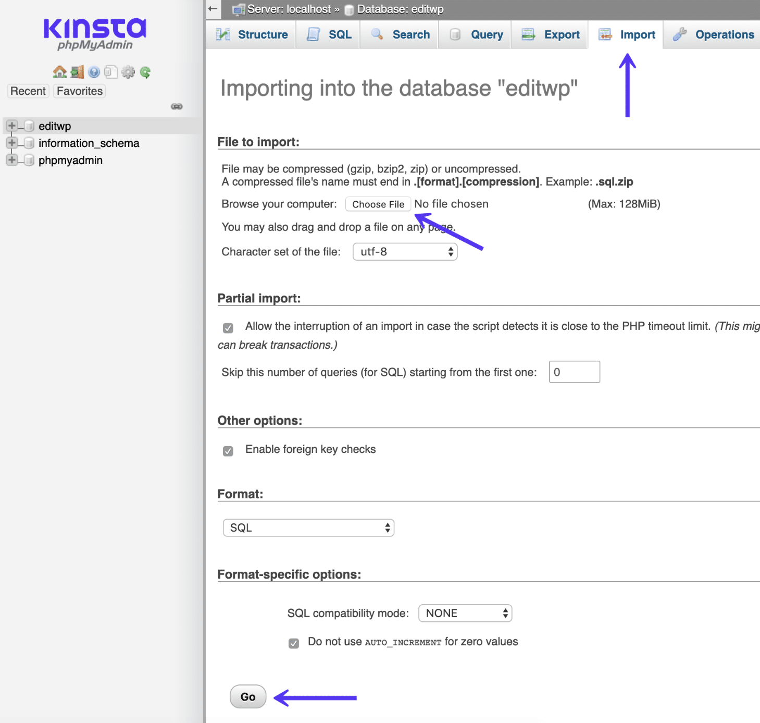Click the phpMyAdmin home icon

(59, 72)
